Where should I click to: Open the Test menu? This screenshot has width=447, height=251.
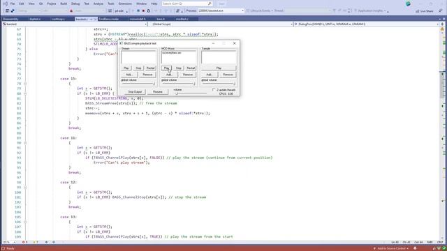click(87, 3)
